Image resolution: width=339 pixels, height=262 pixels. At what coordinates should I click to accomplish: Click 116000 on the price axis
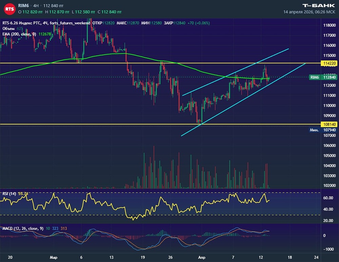pyautogui.click(x=329, y=45)
